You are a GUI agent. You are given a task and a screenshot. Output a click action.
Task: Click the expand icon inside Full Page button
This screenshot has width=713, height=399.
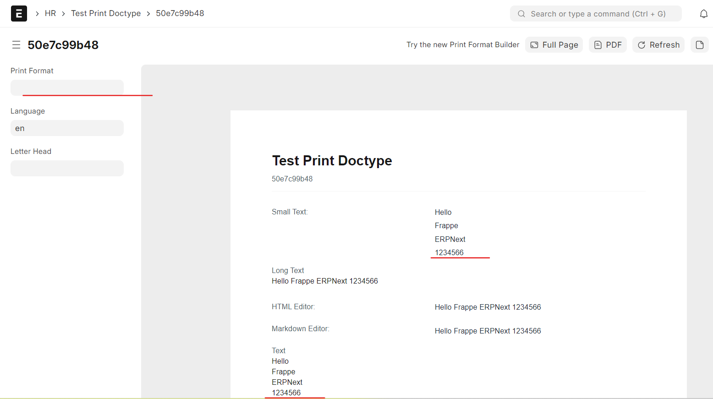point(534,44)
